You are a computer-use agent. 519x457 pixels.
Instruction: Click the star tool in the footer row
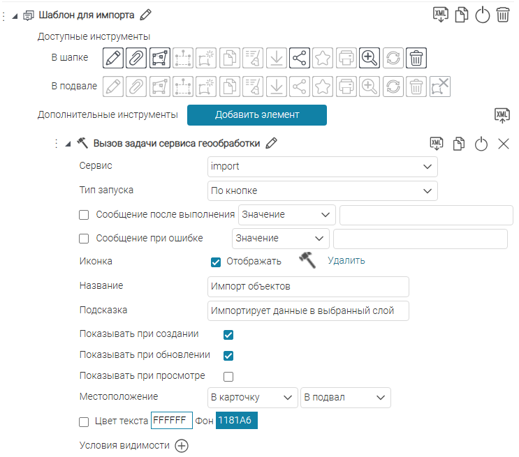323,87
